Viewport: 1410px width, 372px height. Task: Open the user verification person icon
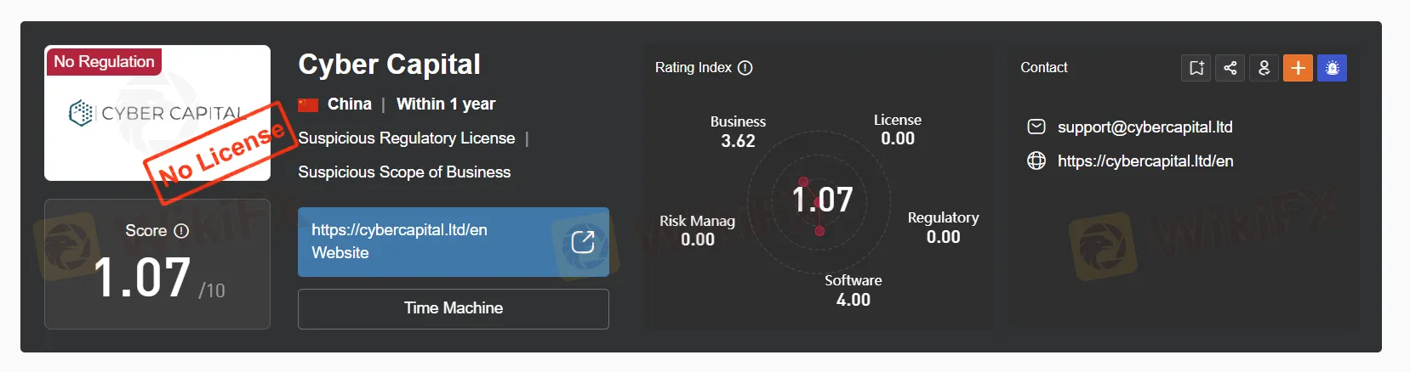[1264, 68]
